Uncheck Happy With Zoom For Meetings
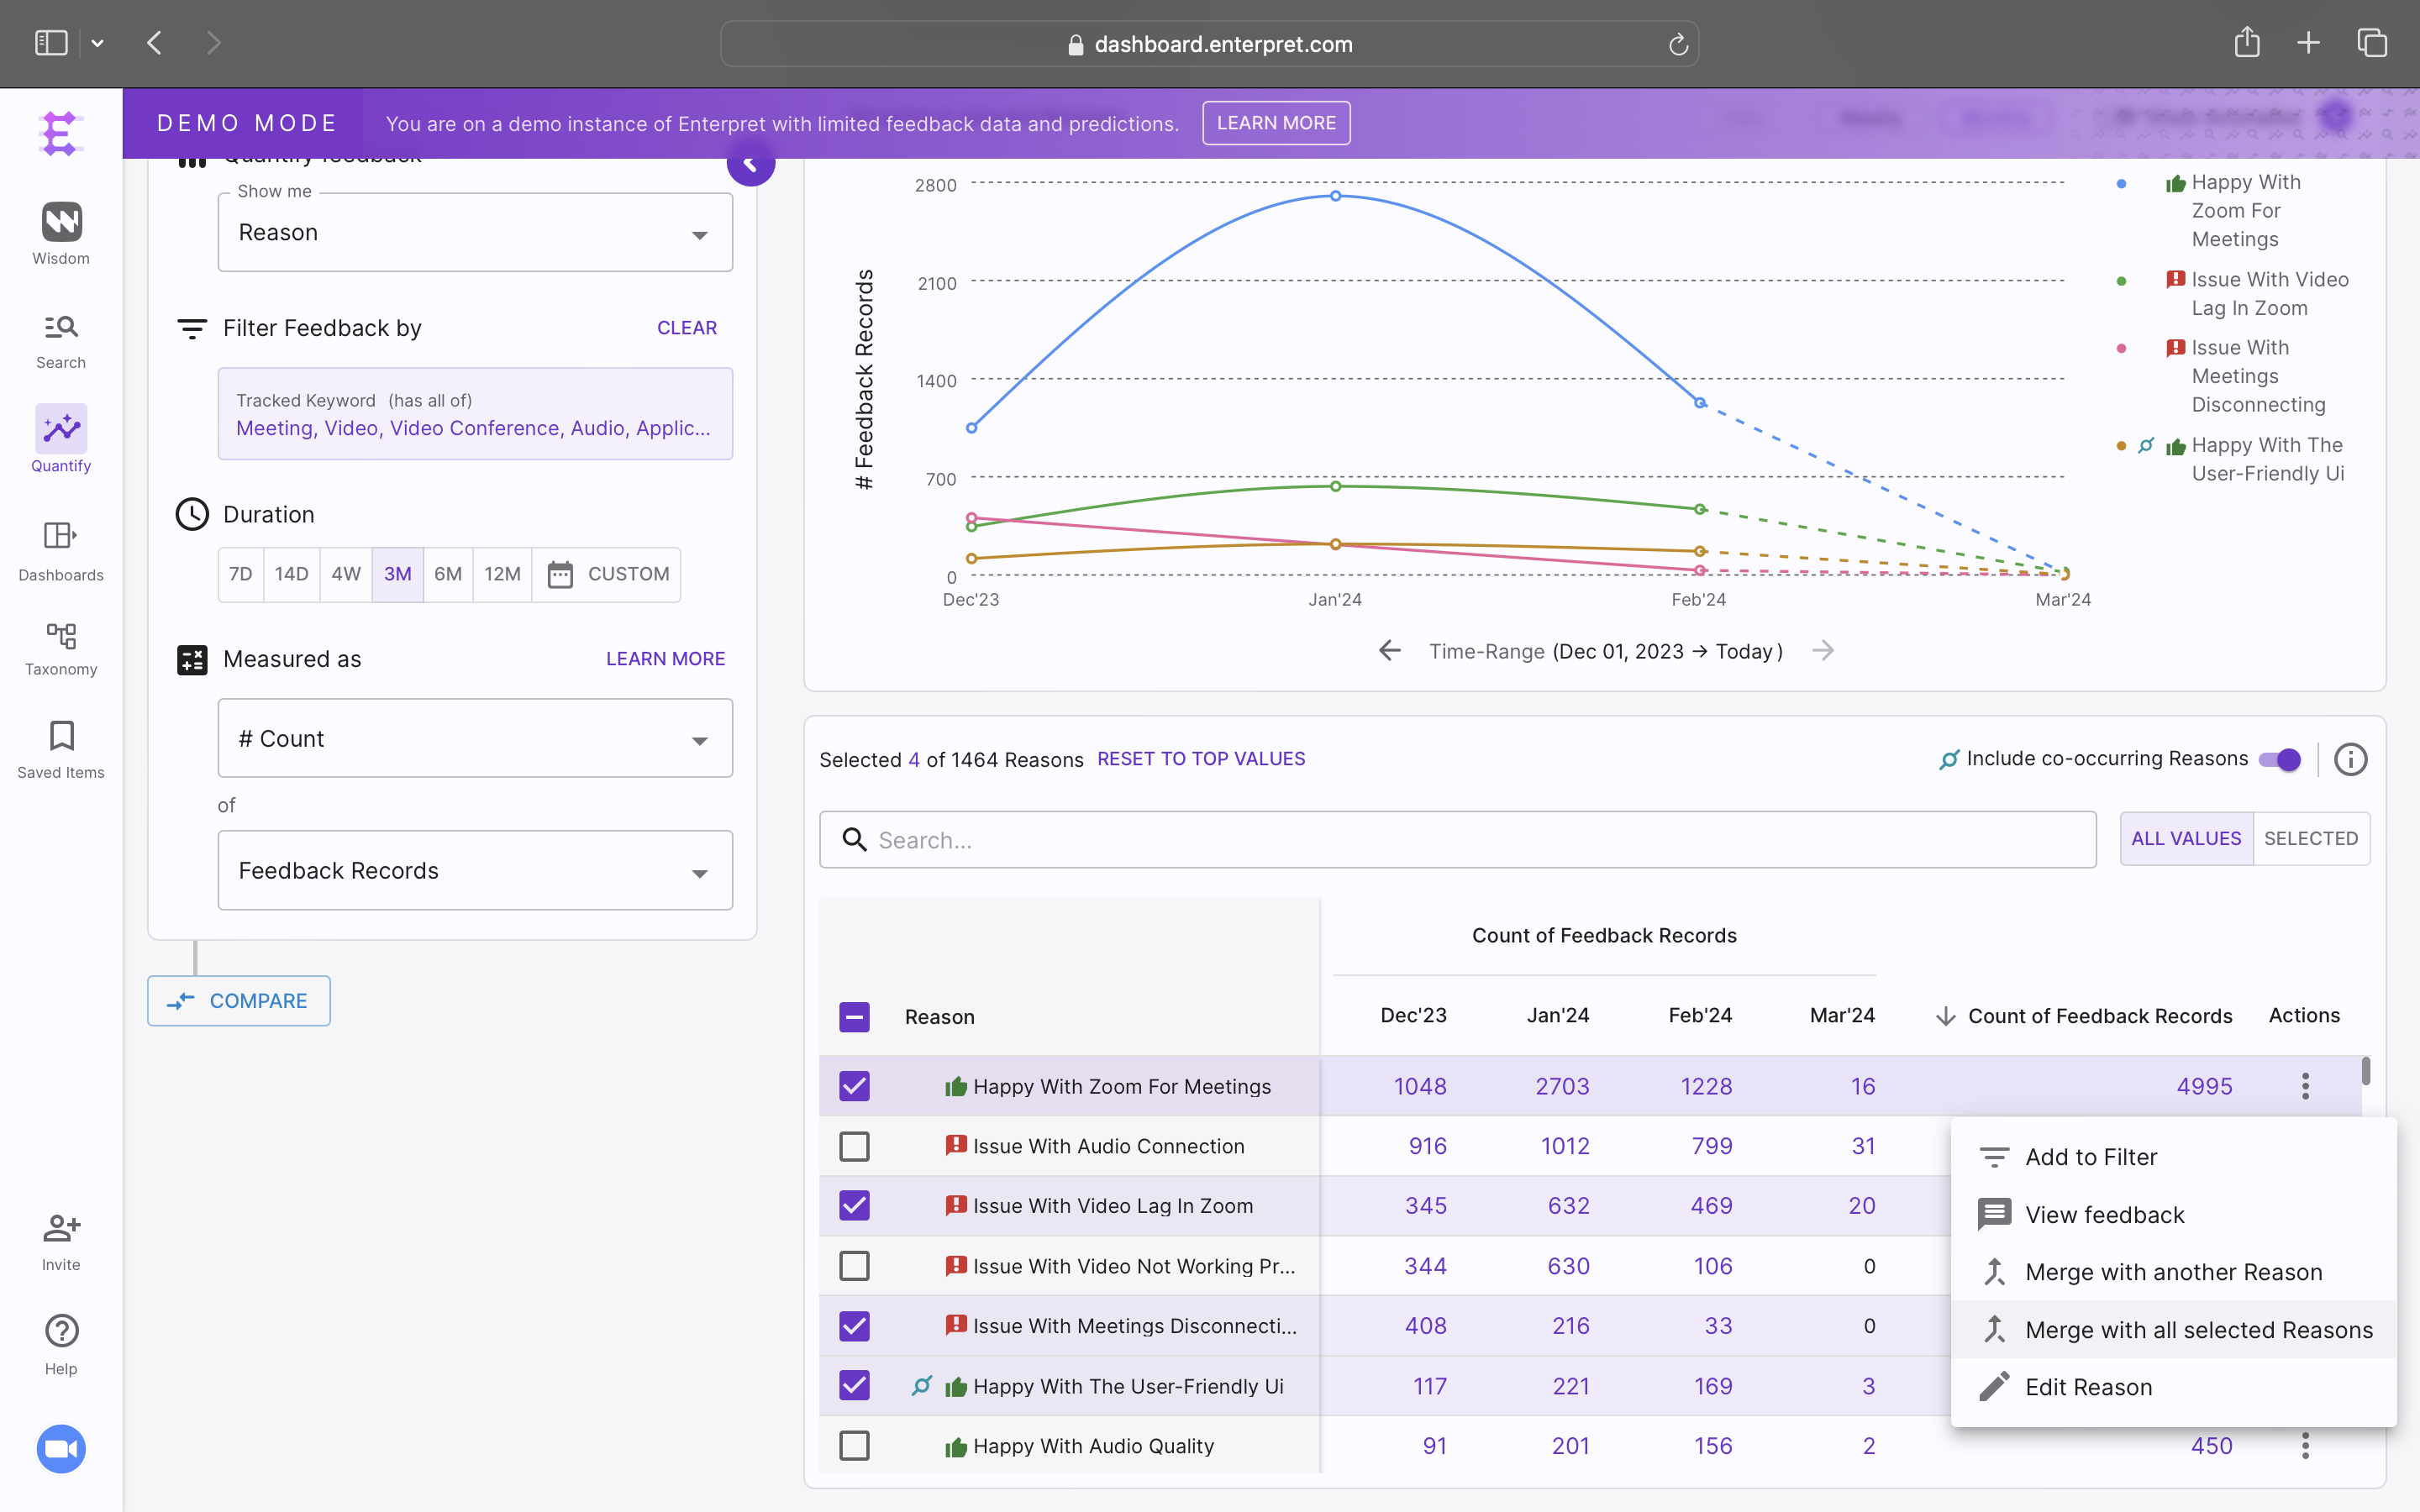This screenshot has height=1512, width=2420. click(x=854, y=1086)
